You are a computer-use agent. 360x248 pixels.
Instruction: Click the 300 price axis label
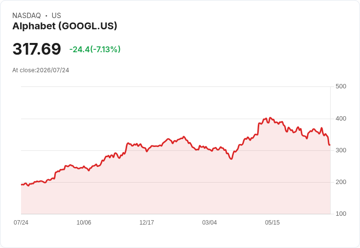pyautogui.click(x=341, y=150)
